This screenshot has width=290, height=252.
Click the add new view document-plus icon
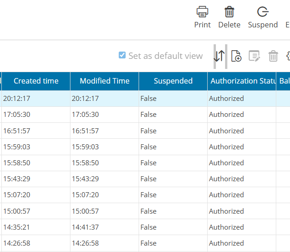coord(236,56)
